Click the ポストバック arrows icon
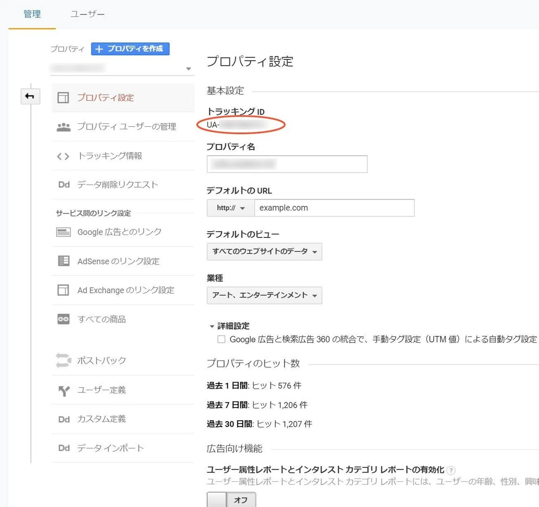This screenshot has height=507, width=539. (x=63, y=360)
